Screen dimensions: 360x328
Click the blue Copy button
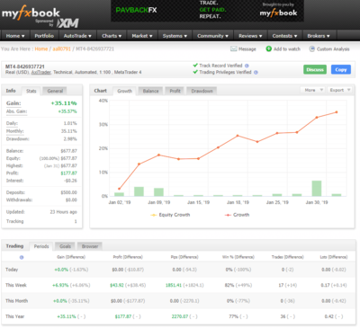click(x=341, y=69)
